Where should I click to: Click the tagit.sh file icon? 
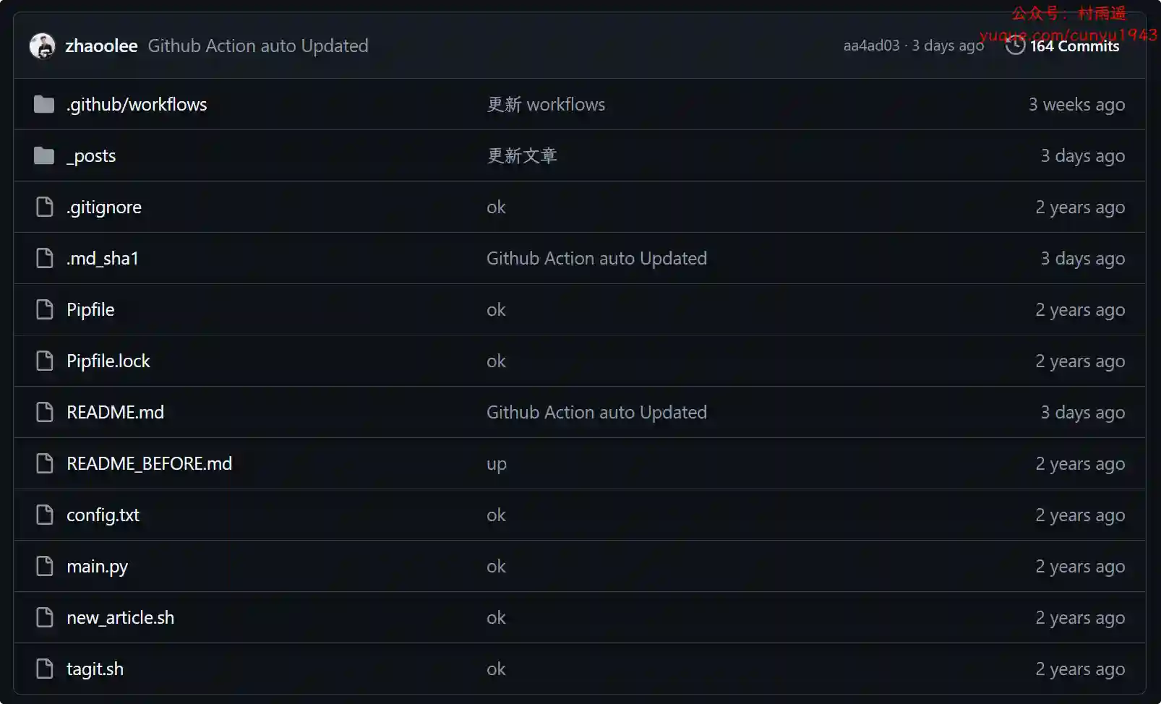click(44, 669)
